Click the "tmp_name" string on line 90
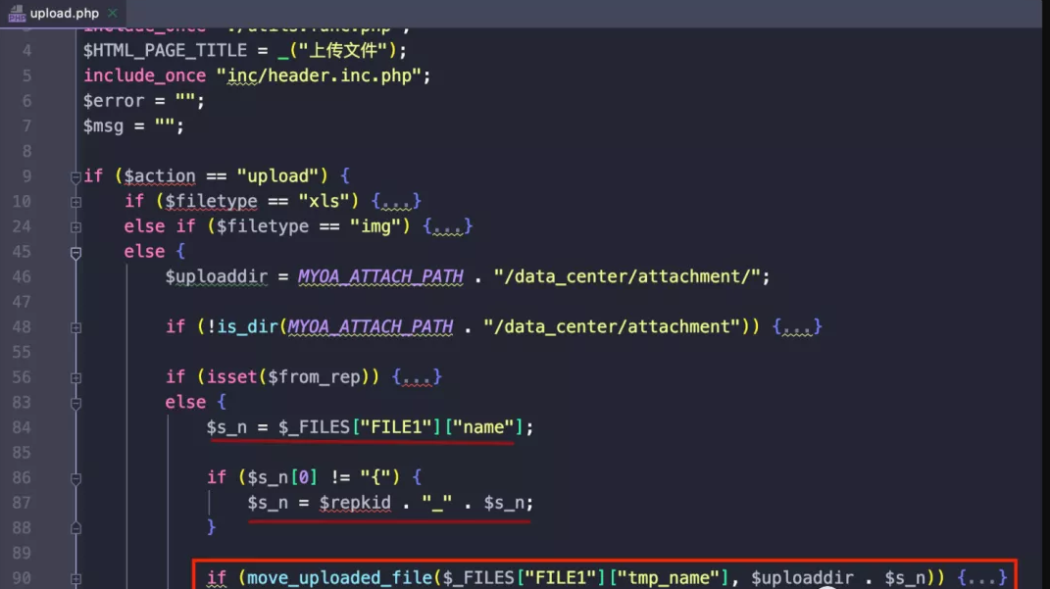1050x589 pixels. (x=669, y=577)
